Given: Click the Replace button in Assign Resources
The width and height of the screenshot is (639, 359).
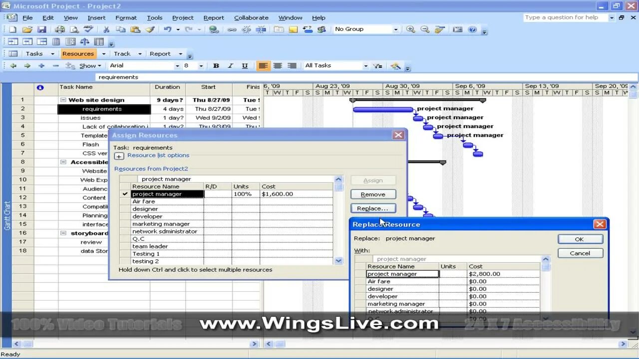Looking at the screenshot, I should point(373,208).
